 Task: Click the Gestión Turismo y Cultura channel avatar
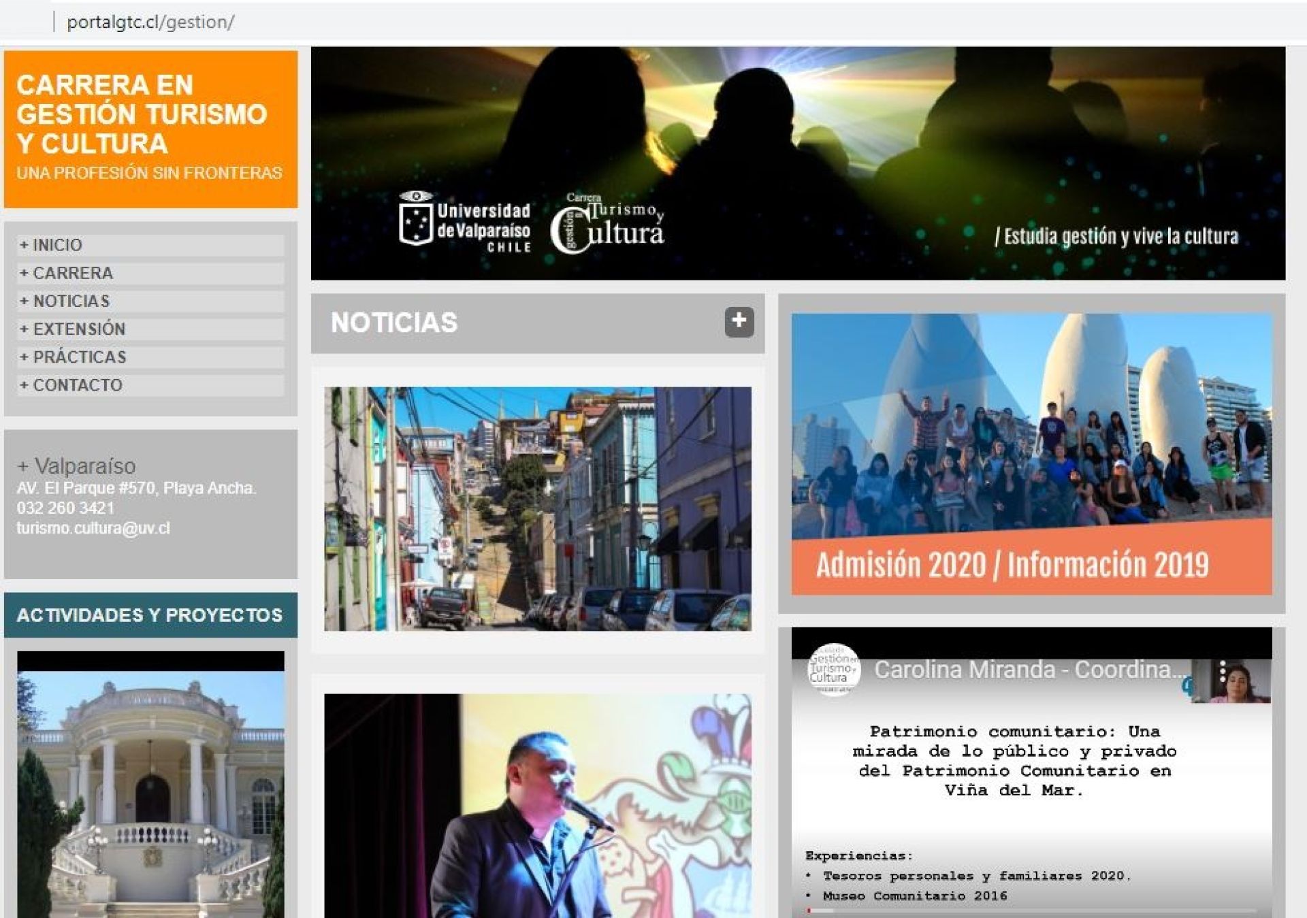coord(833,670)
